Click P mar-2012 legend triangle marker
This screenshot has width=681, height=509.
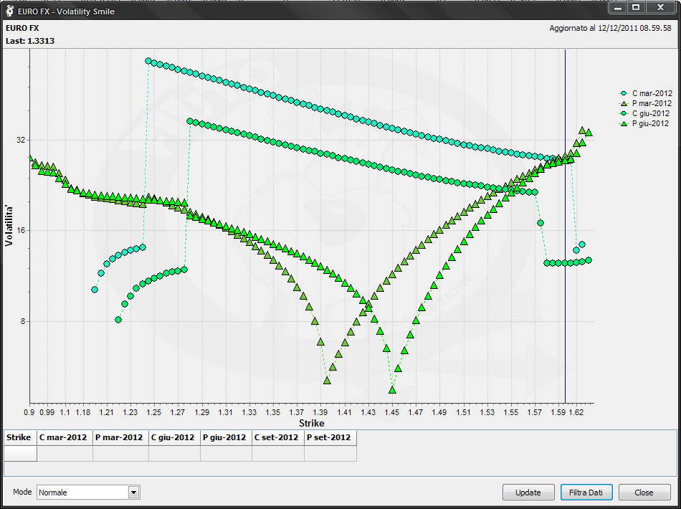click(624, 103)
